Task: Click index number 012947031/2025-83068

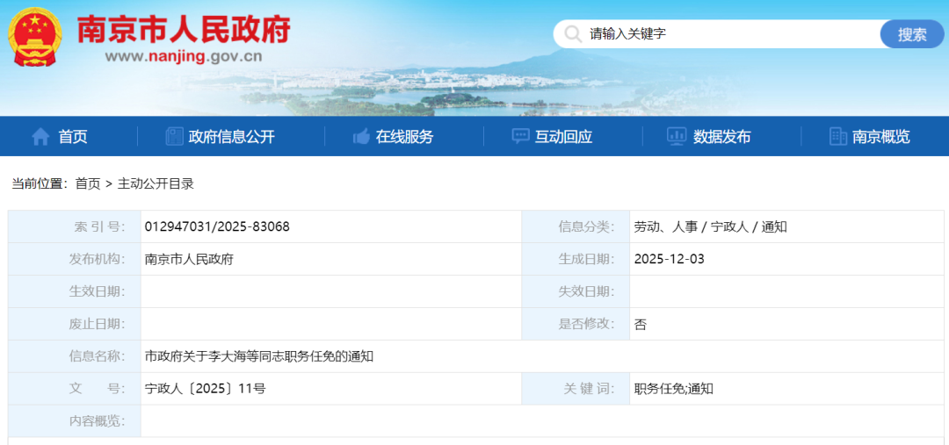Action: pyautogui.click(x=217, y=226)
